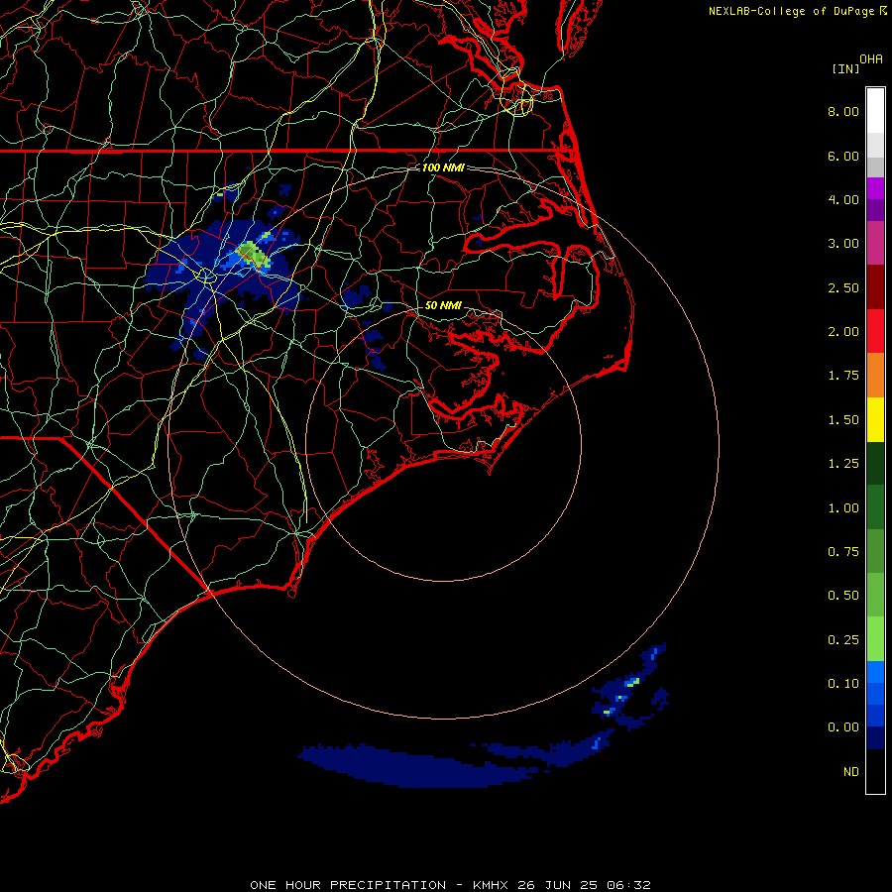This screenshot has width=892, height=892.
Task: Pick the darkest green swatch beside 1.25
Action: pyautogui.click(x=875, y=463)
